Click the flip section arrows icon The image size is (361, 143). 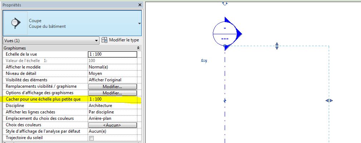[x=204, y=61]
